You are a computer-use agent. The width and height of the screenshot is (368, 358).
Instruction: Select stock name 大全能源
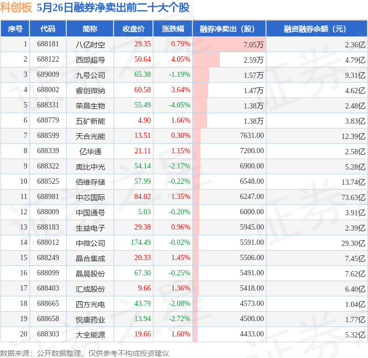point(90,335)
